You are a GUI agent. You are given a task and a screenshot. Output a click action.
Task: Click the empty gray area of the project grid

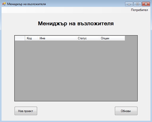click(76, 71)
